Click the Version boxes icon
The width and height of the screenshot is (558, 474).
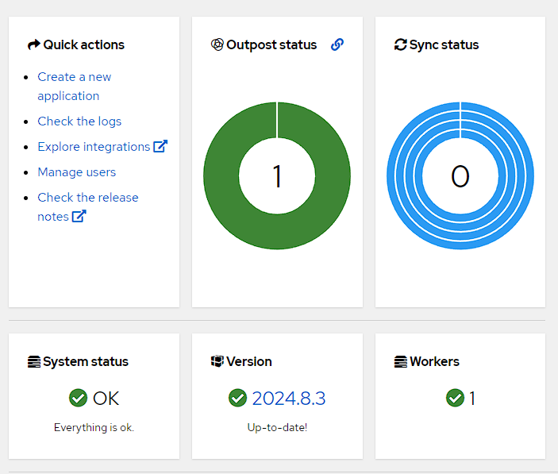click(217, 362)
